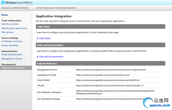This screenshot has width=172, height=110.
Task: Open Rule groups in sidebar
Action: point(7,32)
